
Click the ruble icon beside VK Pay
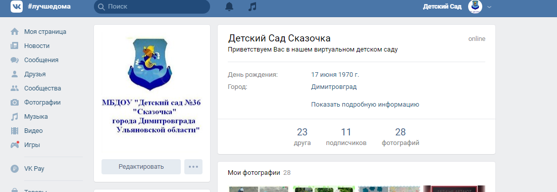coord(15,169)
